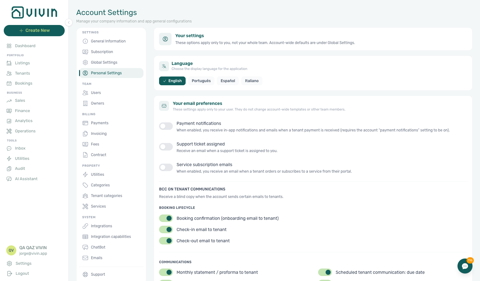Image resolution: width=480 pixels, height=281 pixels.
Task: Open Dashboard from the sidebar icon
Action: click(x=9, y=46)
